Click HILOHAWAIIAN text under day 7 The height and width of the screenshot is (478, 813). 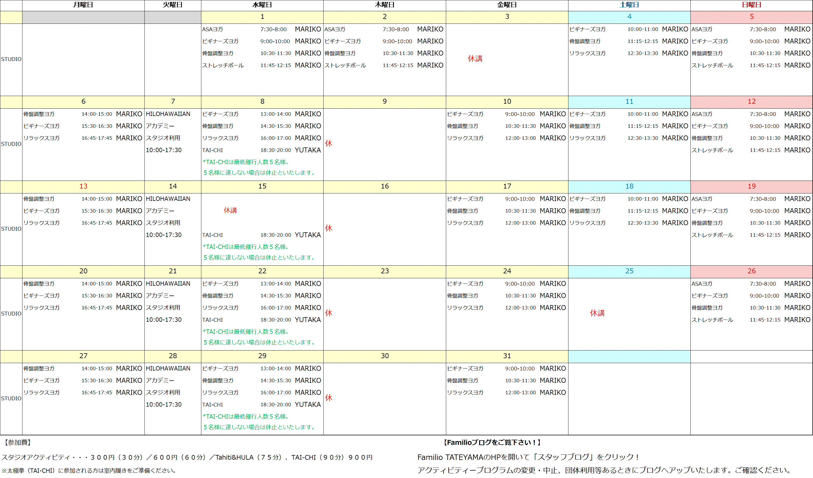click(x=168, y=114)
